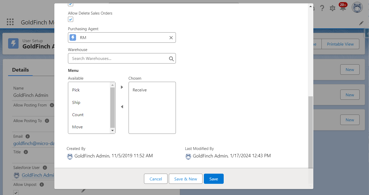
Task: Click the Warehouse search field
Action: coord(122,58)
